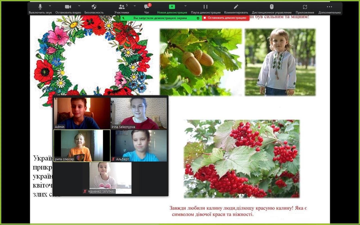360x225 pixels.
Task: Pause the screen share (Пауза демонстрации)
Action: (x=205, y=7)
